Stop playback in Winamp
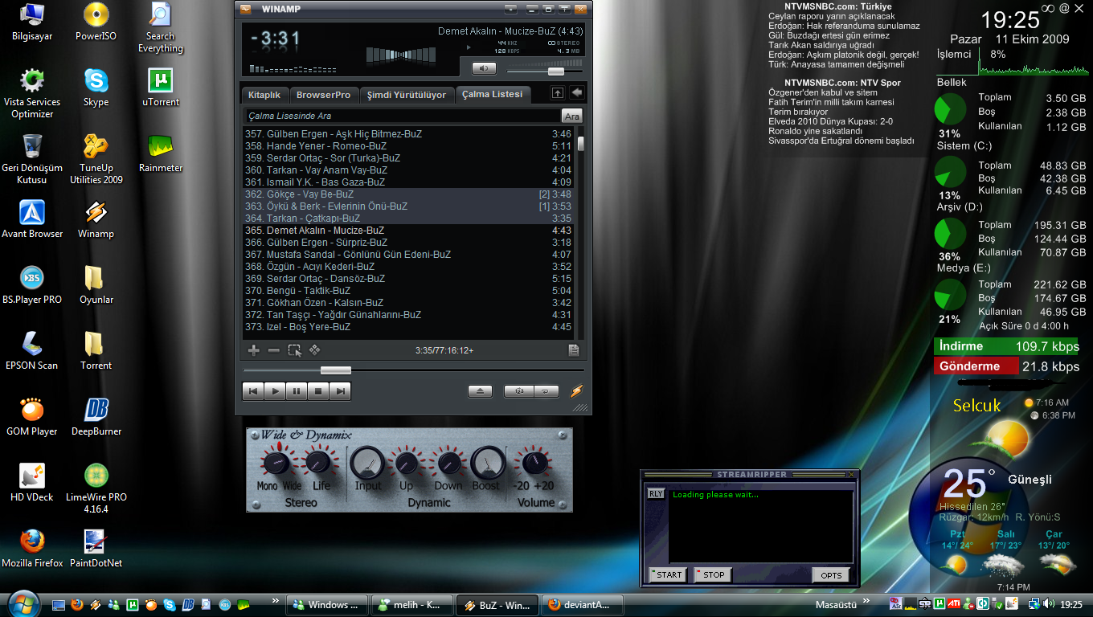Viewport: 1093px width, 617px height. click(x=318, y=391)
